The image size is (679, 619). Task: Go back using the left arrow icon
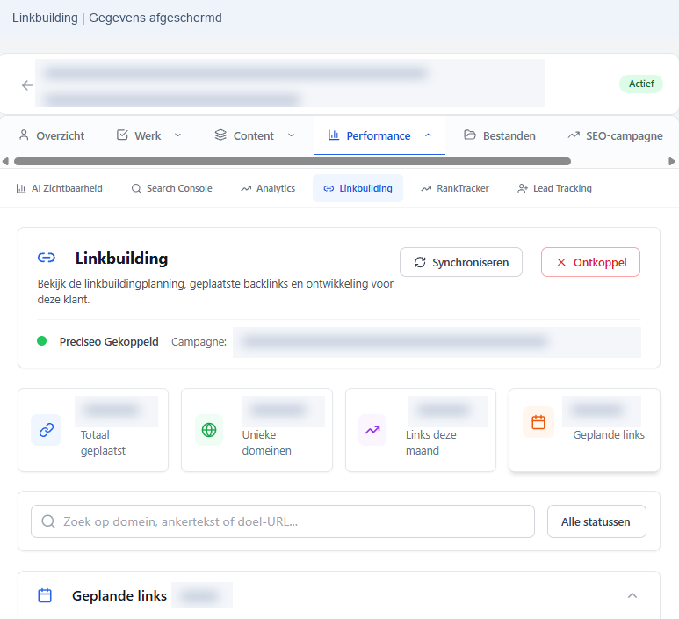[x=27, y=85]
